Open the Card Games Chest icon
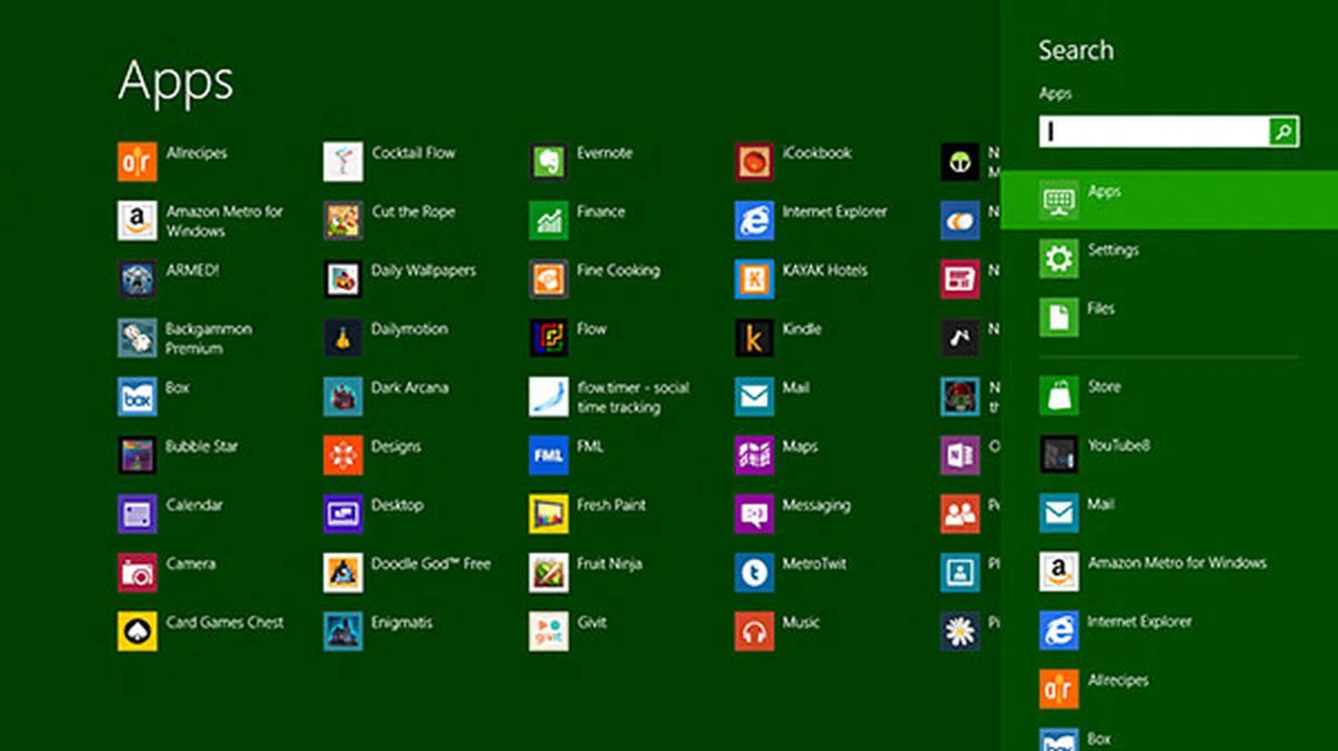This screenshot has width=1338, height=751. 137,631
